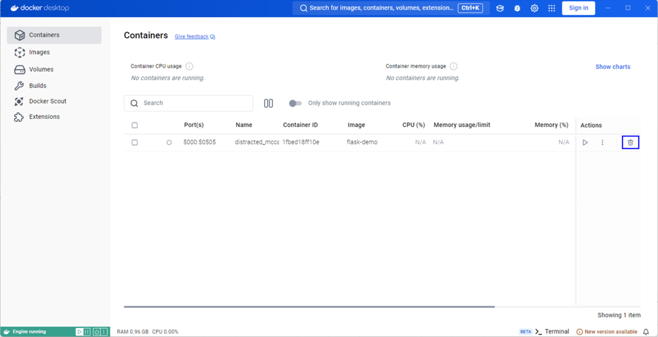Open the Troubleshoot bug icon
The width and height of the screenshot is (658, 337).
pyautogui.click(x=517, y=8)
